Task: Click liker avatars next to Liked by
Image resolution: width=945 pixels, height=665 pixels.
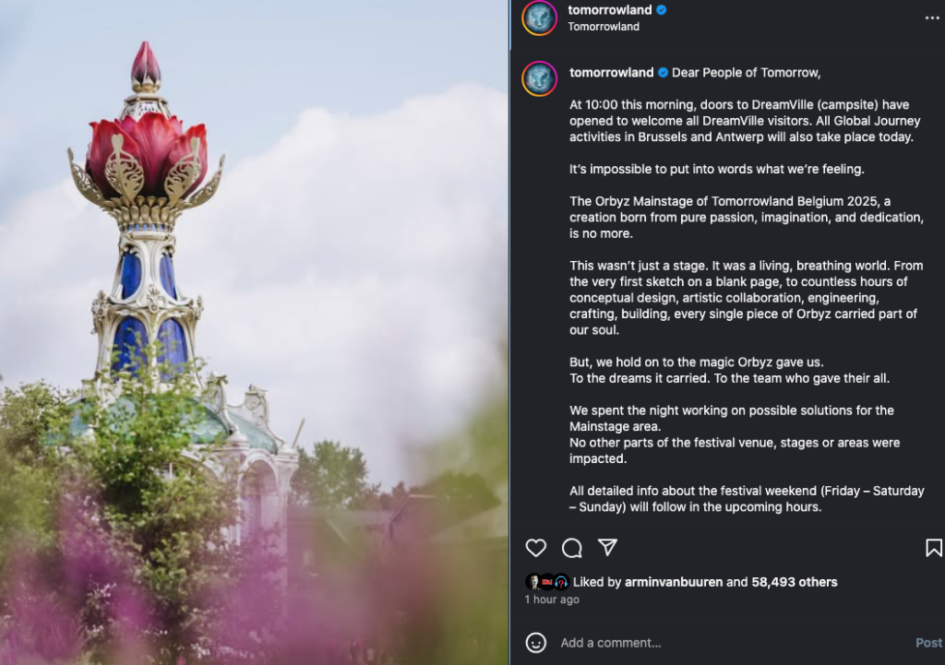Action: tap(547, 582)
